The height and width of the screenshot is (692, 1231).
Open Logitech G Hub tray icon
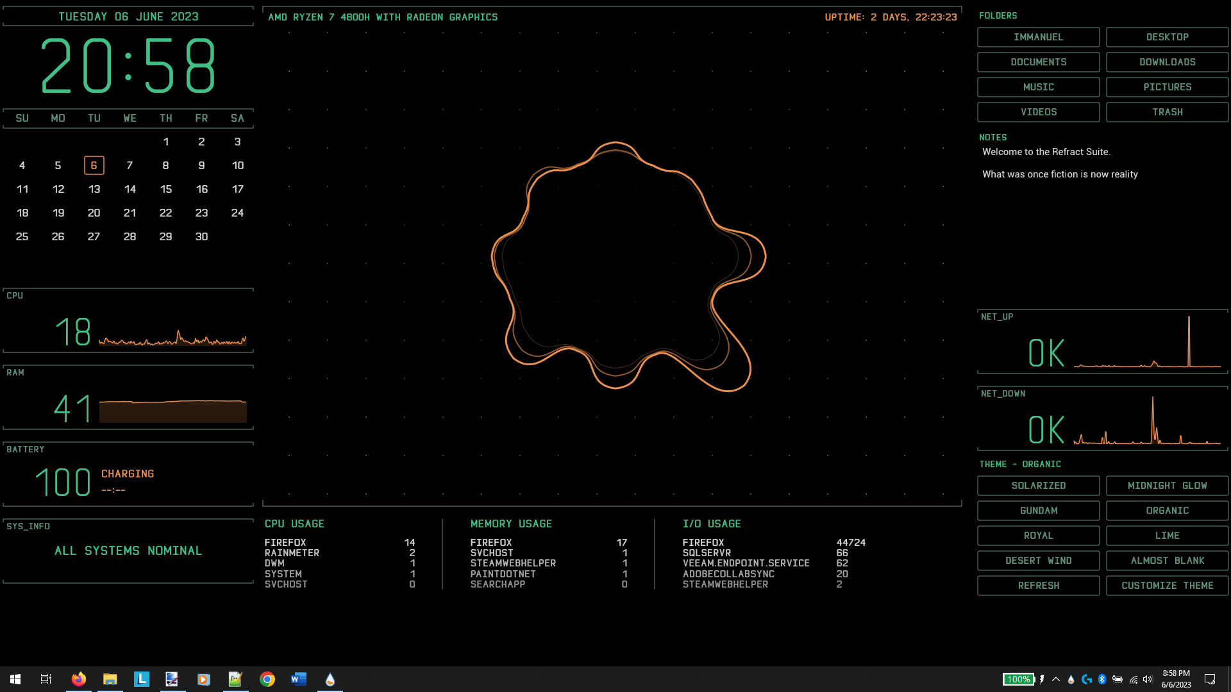(x=1087, y=679)
